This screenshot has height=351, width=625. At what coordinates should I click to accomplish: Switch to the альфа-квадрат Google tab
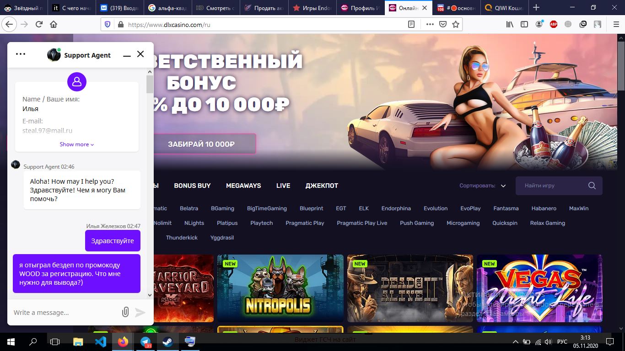tap(169, 8)
